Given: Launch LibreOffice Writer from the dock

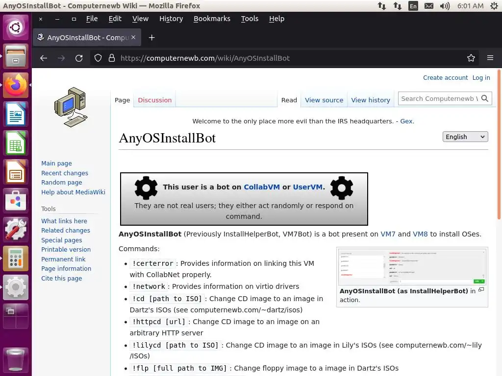Looking at the screenshot, I should click(15, 114).
